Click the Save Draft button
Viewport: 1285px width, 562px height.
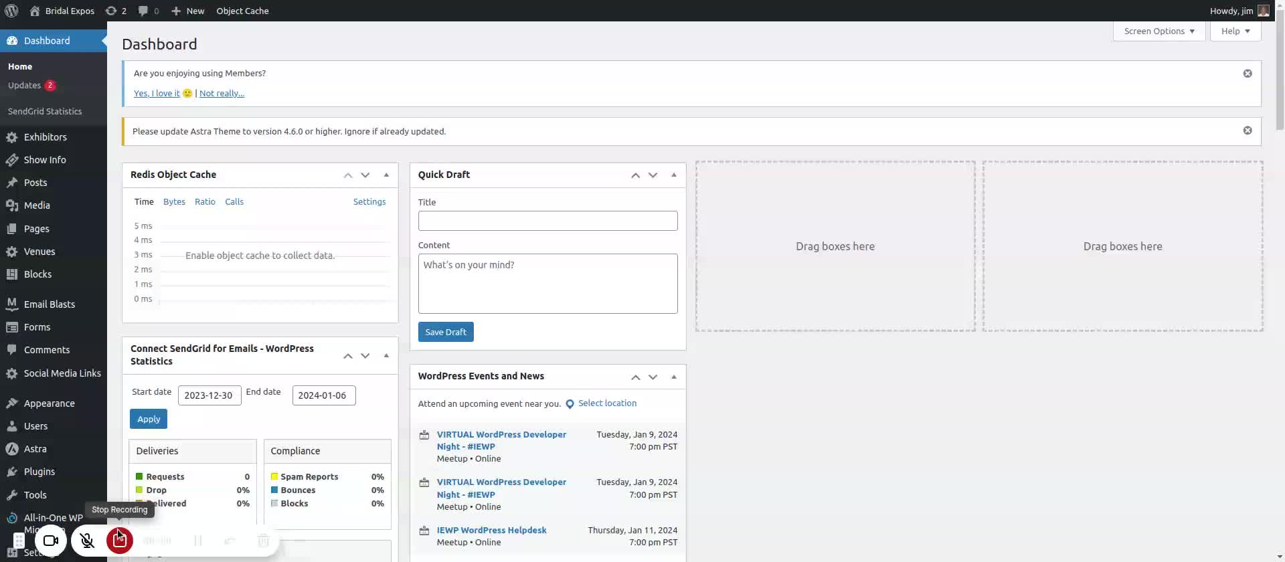[x=446, y=332]
